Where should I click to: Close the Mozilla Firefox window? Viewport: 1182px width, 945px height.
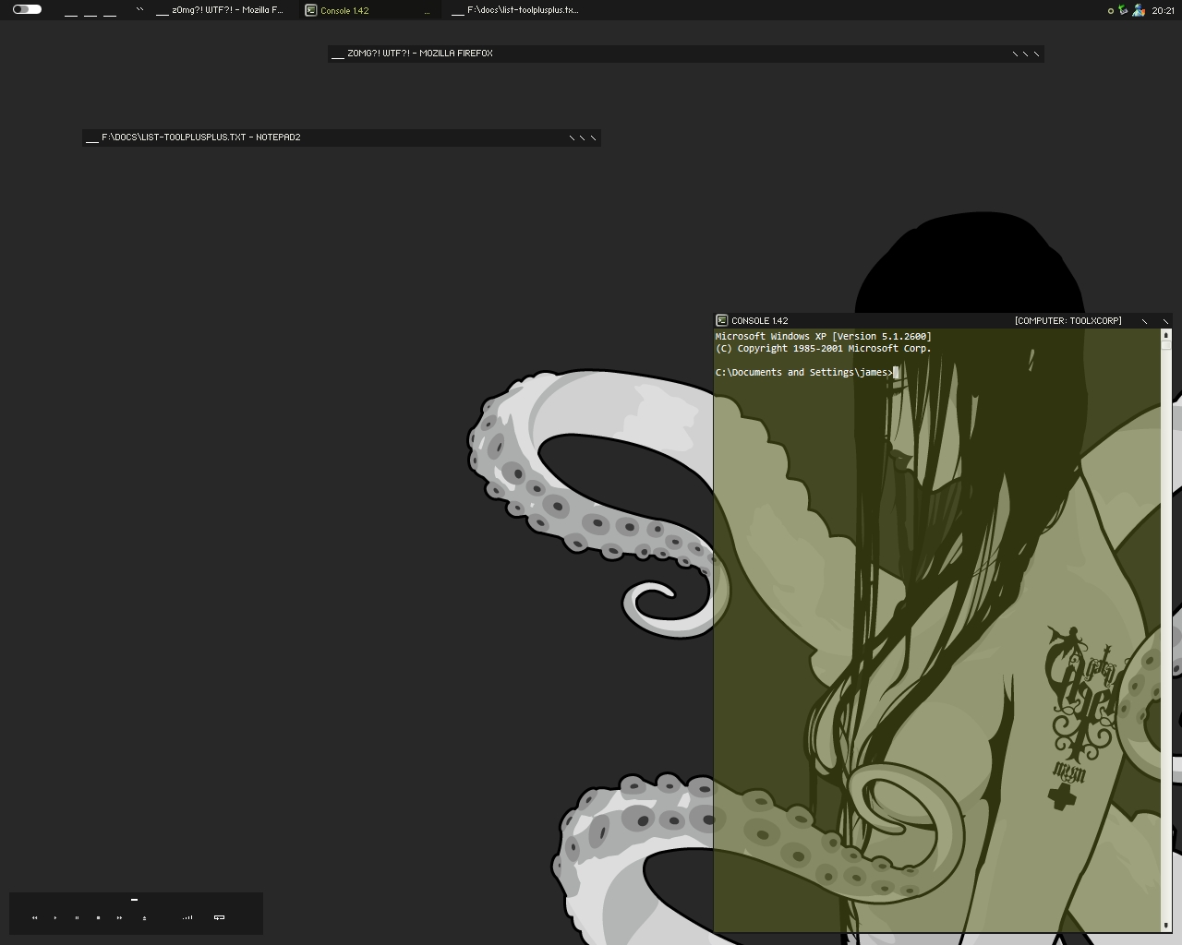coord(1036,54)
